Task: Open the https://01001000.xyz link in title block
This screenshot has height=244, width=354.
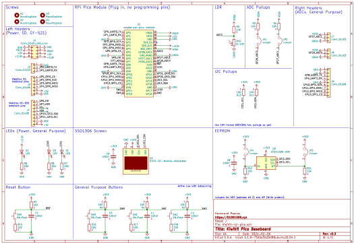Action: pos(231,218)
